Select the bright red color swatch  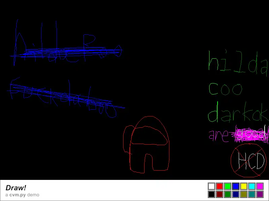[x=220, y=186]
